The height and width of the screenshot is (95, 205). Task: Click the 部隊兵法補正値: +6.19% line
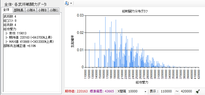coord(20,46)
